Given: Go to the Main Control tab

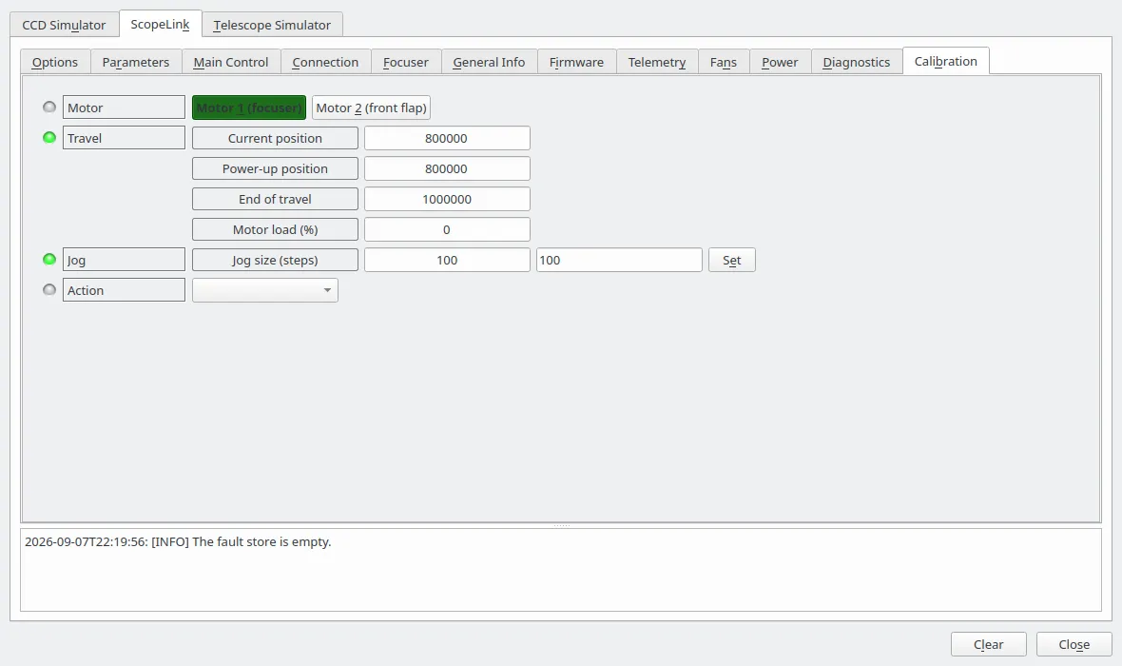Looking at the screenshot, I should (x=231, y=62).
